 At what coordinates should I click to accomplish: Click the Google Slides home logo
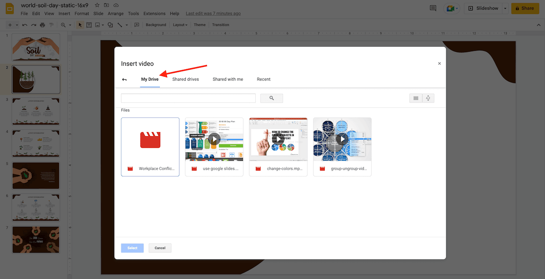[10, 9]
